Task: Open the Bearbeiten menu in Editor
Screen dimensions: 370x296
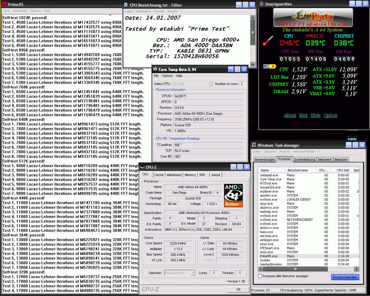Action: (x=143, y=11)
